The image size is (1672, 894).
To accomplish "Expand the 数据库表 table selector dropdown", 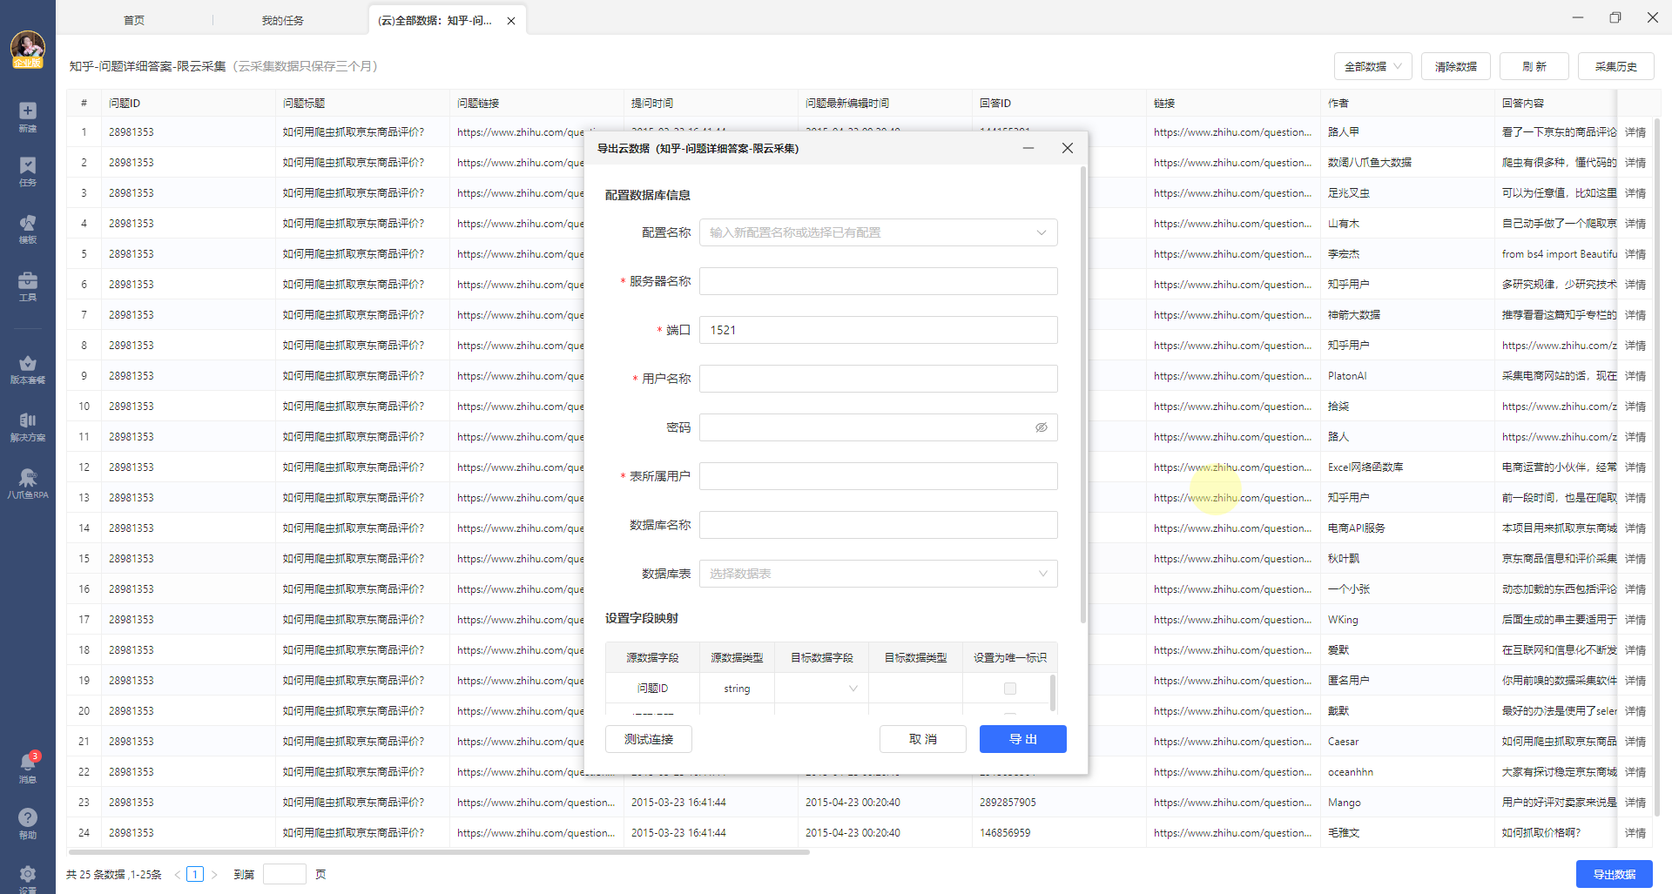I will (x=1042, y=574).
